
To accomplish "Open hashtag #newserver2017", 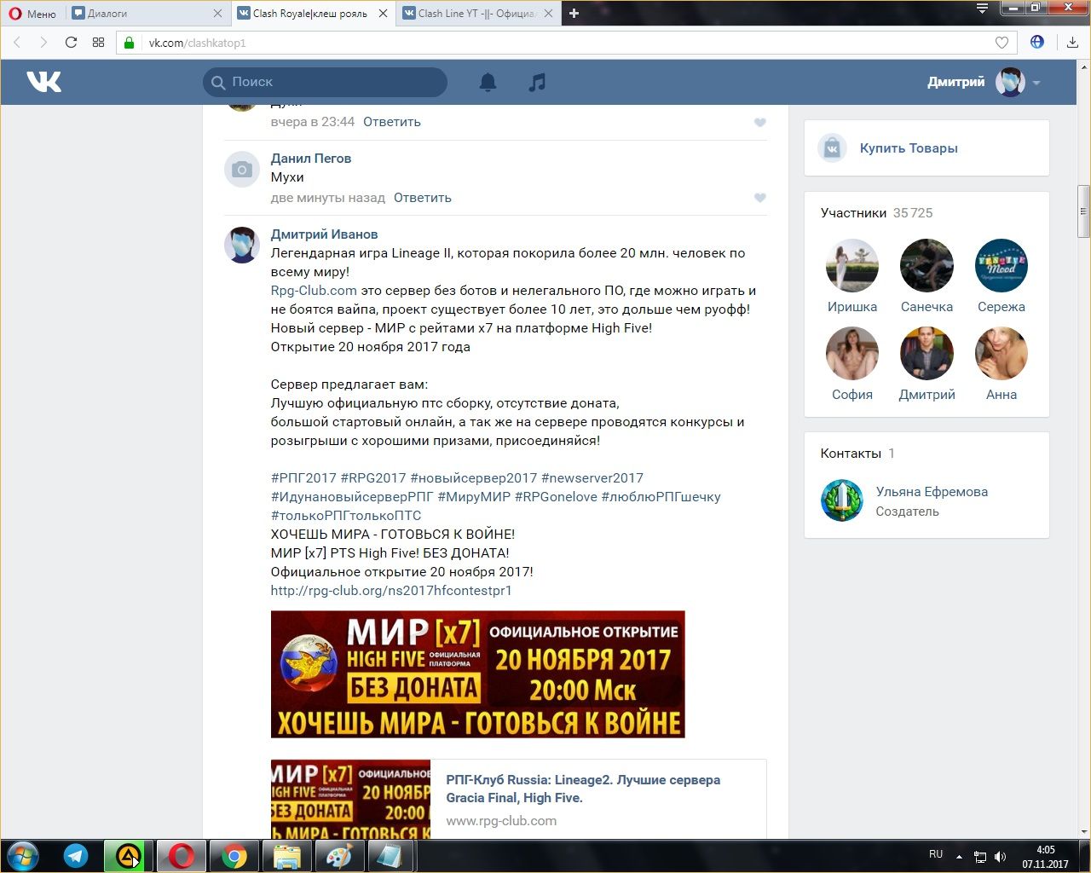I will tap(592, 478).
